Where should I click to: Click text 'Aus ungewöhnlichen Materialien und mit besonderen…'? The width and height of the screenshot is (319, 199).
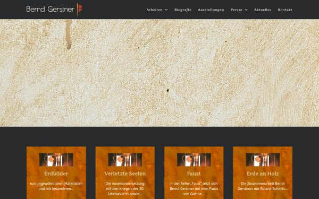click(56, 186)
